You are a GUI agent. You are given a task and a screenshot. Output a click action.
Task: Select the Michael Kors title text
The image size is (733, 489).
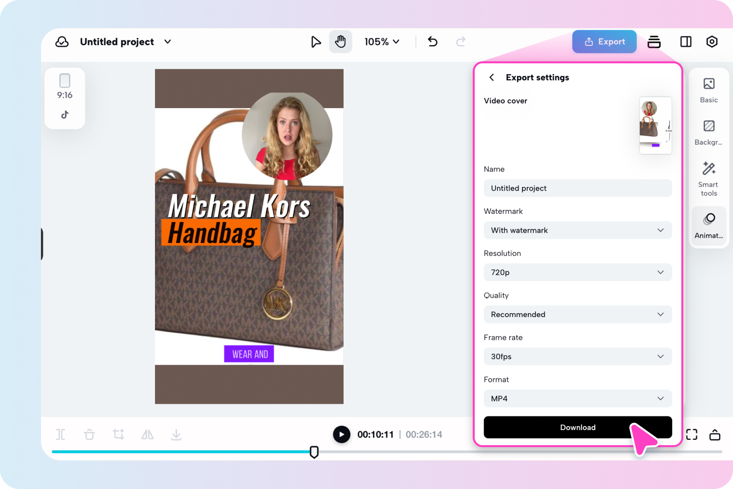[x=239, y=206]
